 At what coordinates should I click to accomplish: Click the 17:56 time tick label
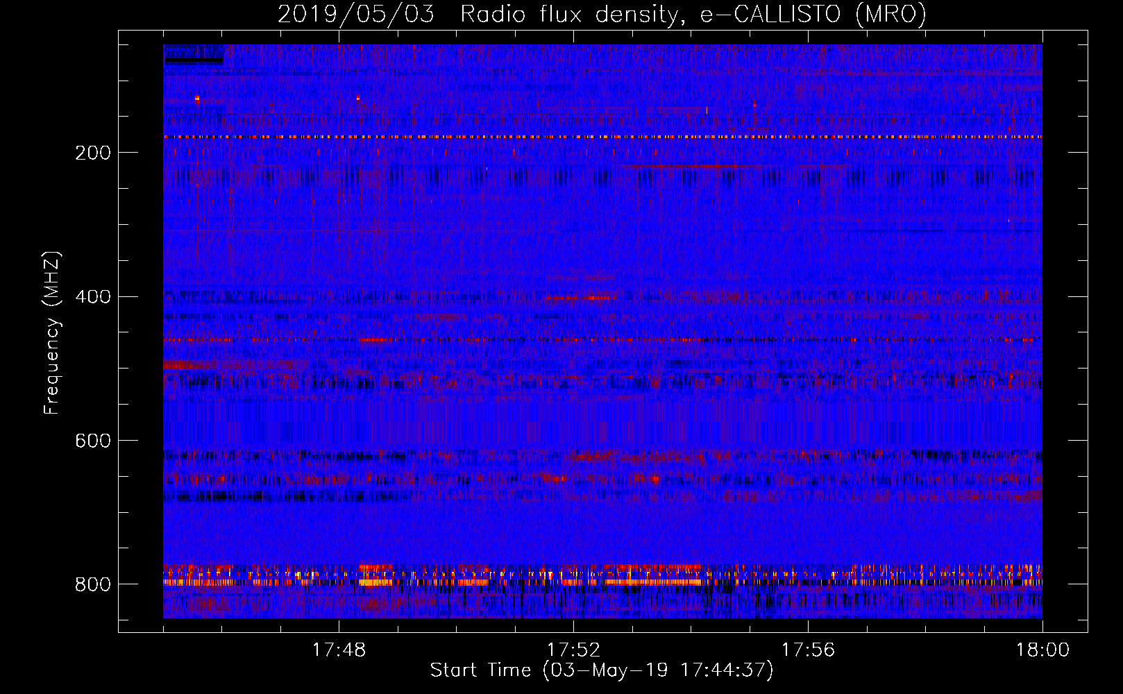point(808,650)
